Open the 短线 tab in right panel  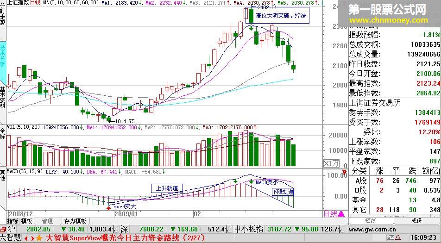point(371,221)
